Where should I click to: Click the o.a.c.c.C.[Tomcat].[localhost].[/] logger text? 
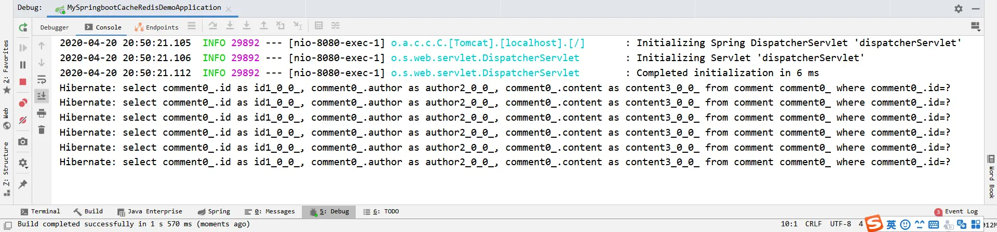(488, 43)
